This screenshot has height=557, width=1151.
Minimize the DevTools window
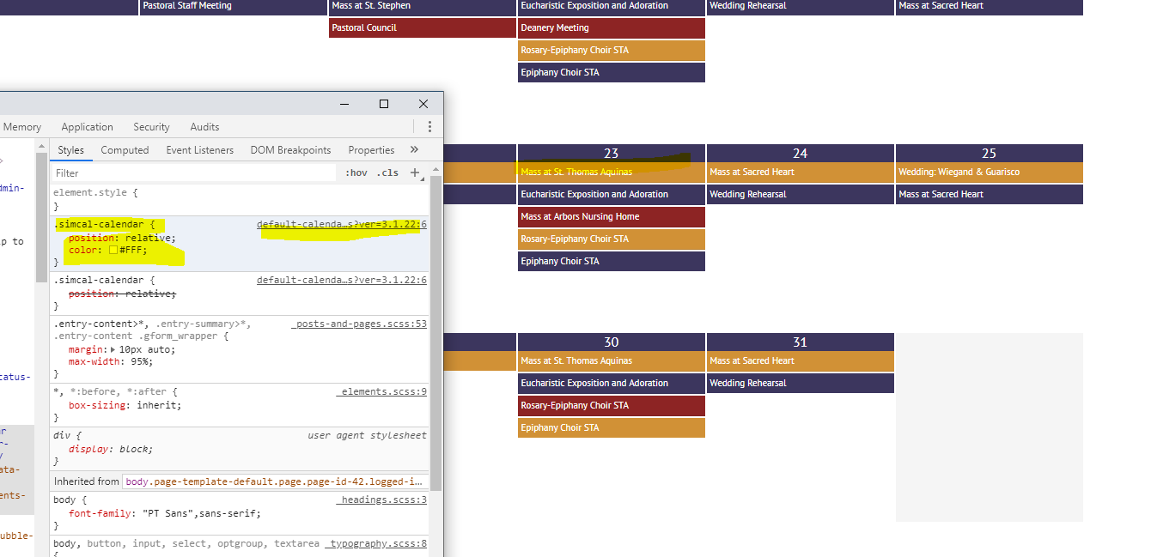344,104
